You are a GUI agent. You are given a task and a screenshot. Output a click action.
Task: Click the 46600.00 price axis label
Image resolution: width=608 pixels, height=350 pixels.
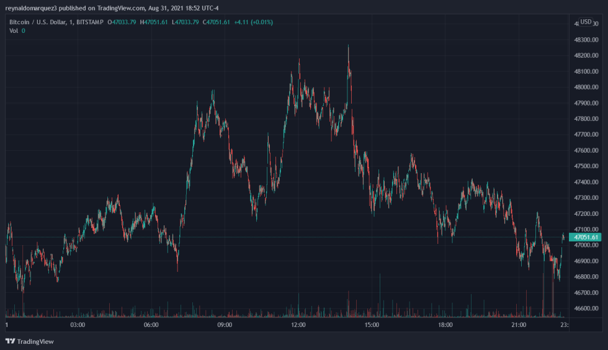(x=586, y=308)
